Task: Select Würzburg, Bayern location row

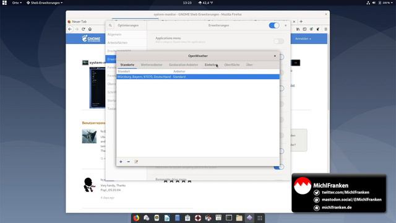Action: [198, 77]
